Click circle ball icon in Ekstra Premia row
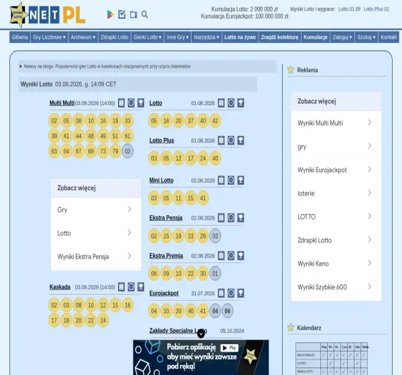402x375 pixels. click(x=231, y=256)
